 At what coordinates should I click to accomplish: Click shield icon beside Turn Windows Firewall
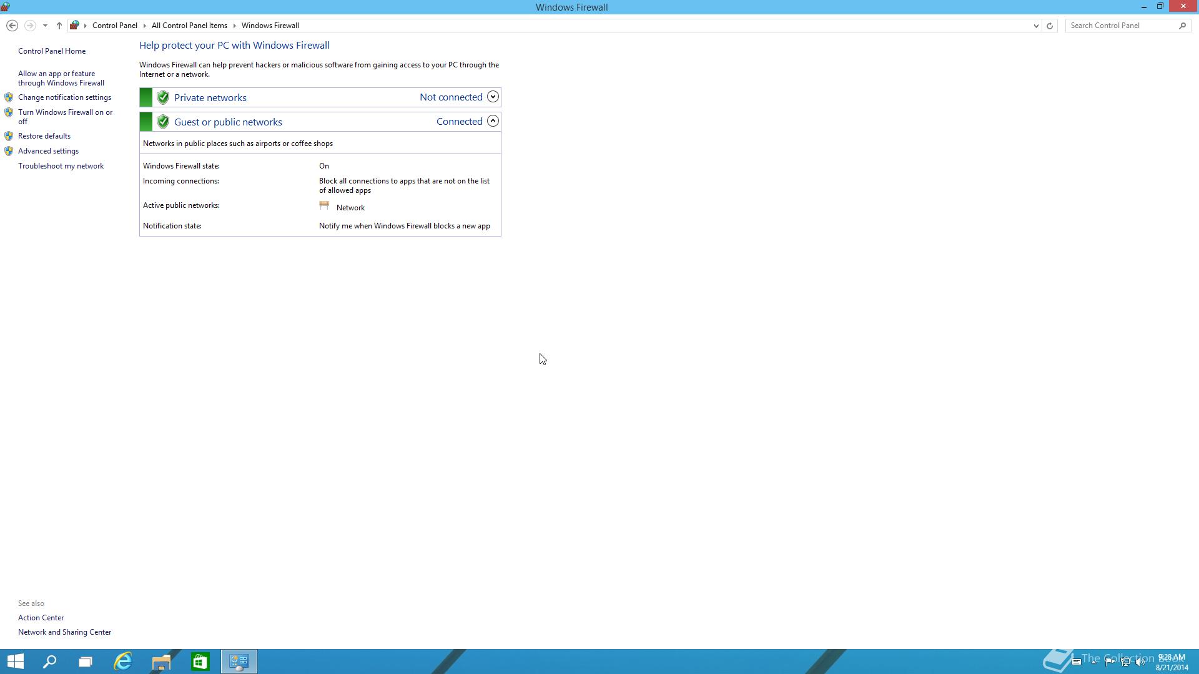point(9,112)
